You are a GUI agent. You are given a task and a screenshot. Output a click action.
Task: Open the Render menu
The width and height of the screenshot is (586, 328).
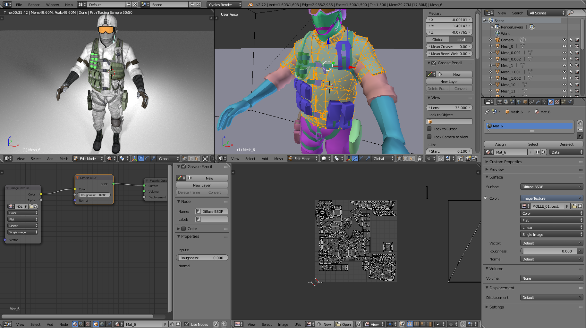pos(34,4)
